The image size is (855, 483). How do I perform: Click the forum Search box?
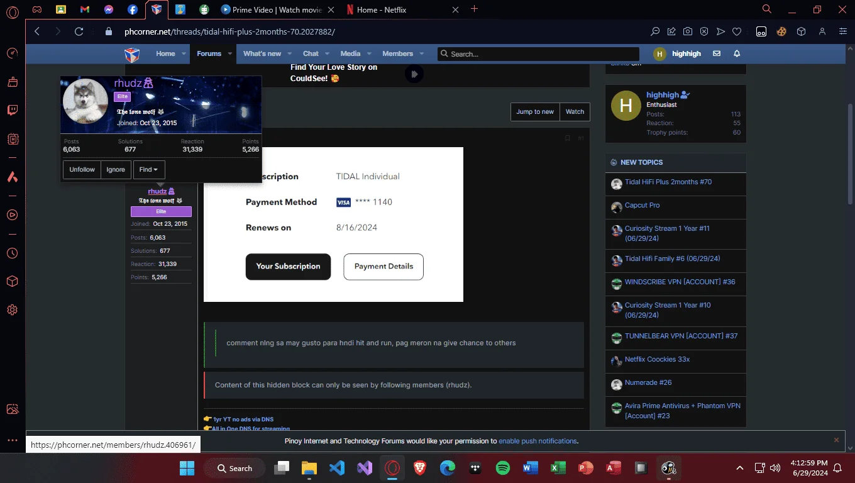pos(538,54)
